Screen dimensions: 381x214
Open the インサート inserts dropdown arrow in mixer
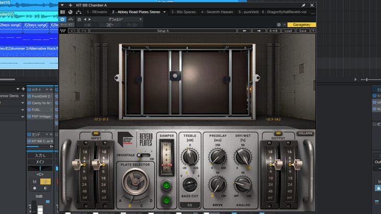[47, 90]
